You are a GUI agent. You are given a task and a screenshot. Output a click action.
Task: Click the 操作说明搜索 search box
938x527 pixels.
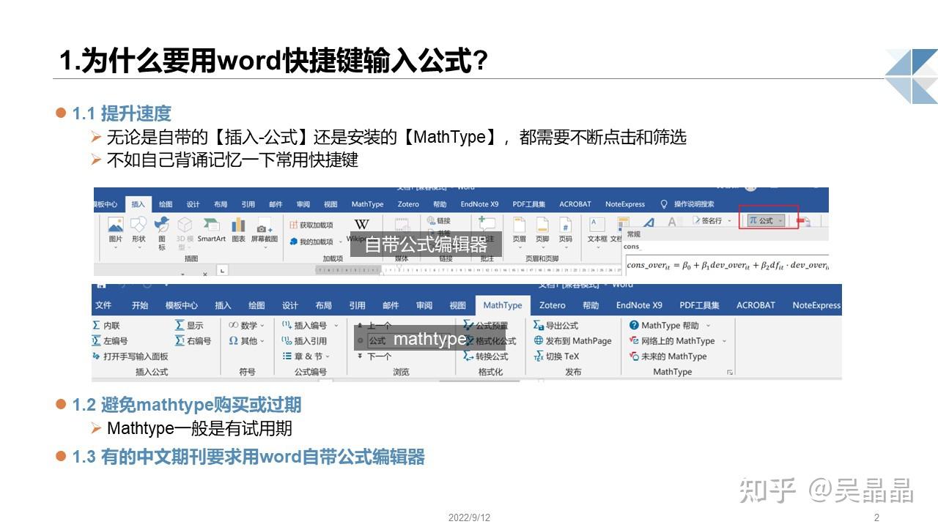click(x=687, y=204)
